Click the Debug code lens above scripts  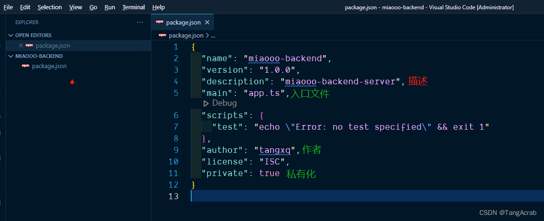(x=224, y=103)
